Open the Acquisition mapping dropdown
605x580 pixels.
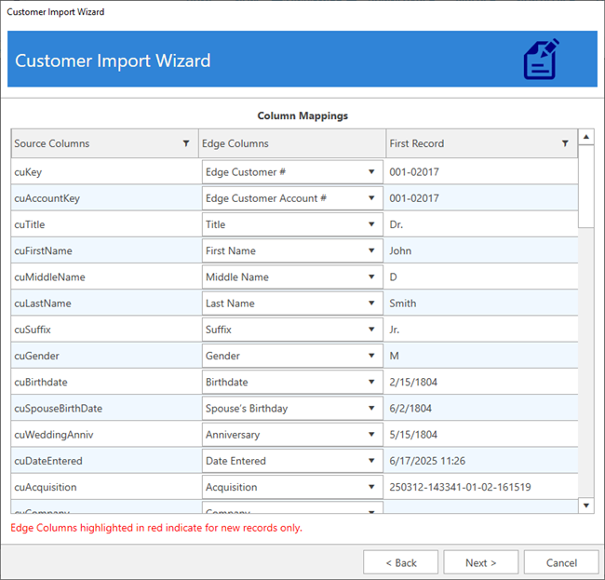point(372,487)
